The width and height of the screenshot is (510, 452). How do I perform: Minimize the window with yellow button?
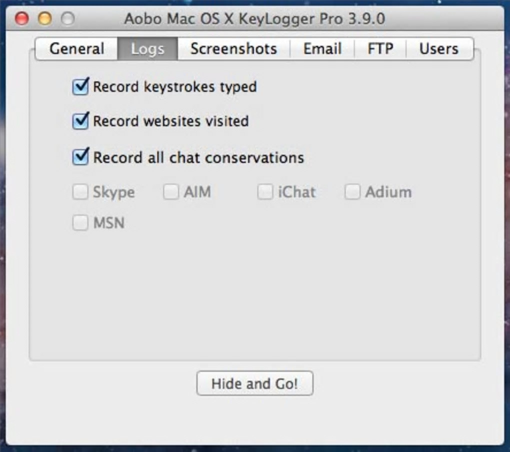[x=45, y=19]
